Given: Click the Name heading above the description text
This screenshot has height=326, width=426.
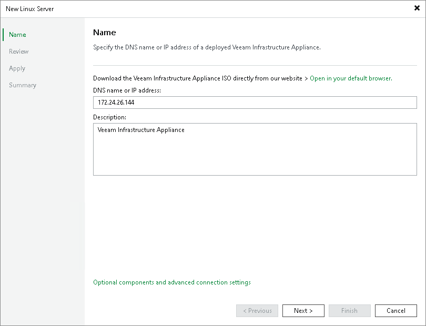Looking at the screenshot, I should tap(104, 32).
